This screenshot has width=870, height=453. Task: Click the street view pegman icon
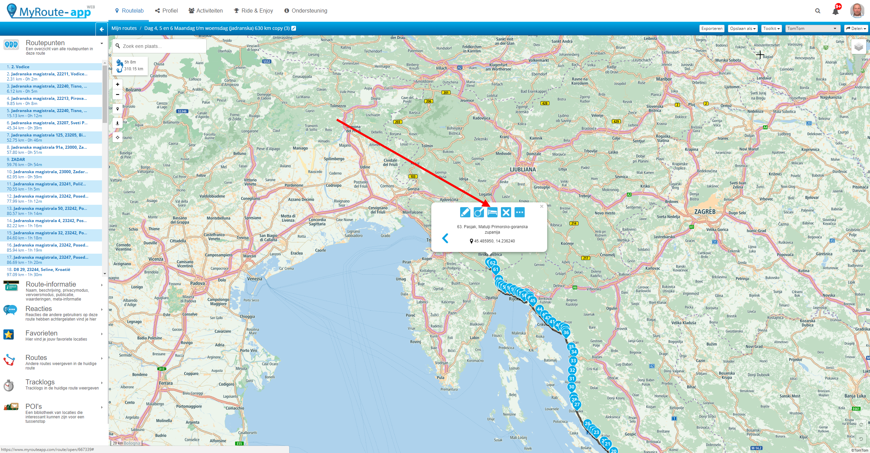click(x=118, y=123)
